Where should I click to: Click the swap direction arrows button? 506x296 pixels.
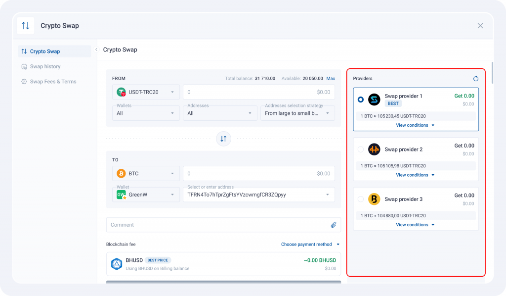click(x=223, y=139)
